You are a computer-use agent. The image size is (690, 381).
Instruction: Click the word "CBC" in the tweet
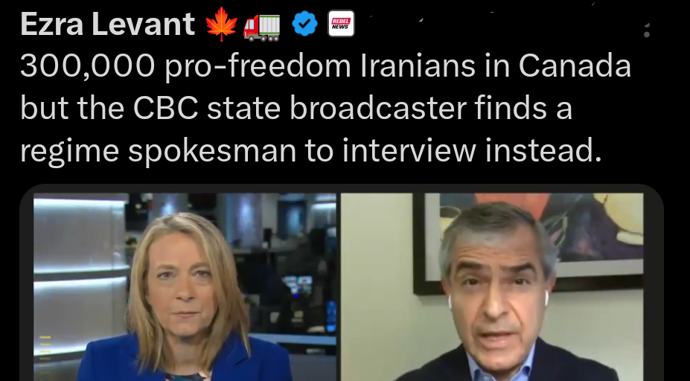click(166, 108)
